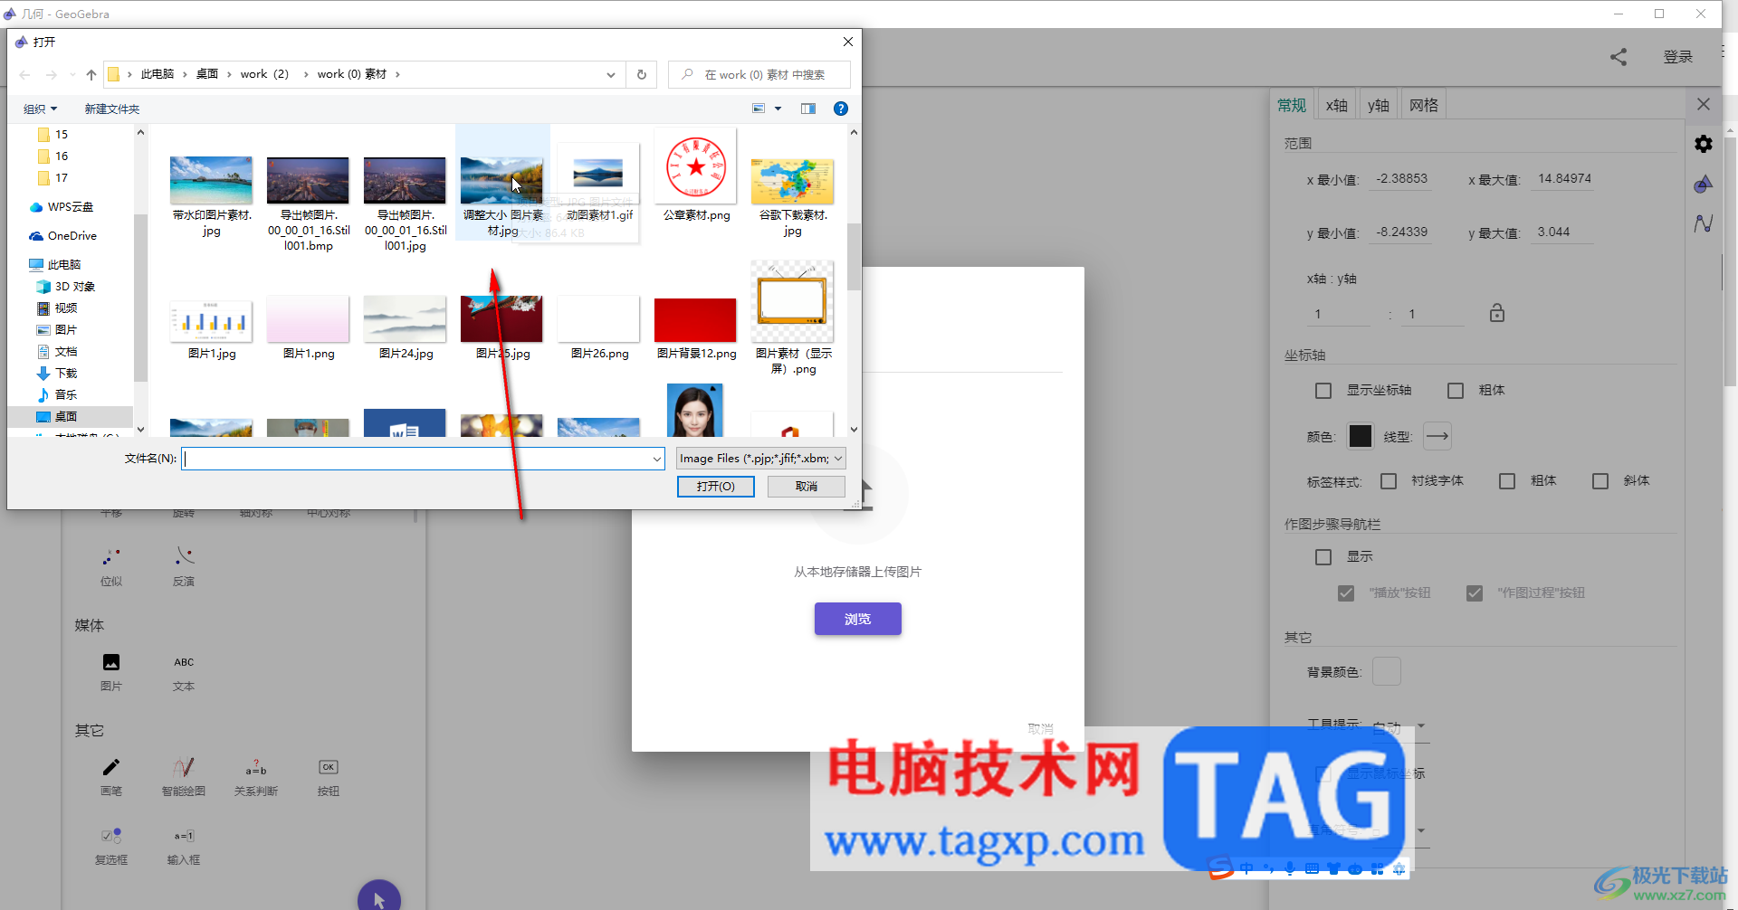The image size is (1738, 910).
Task: Click the share icon in GeoGebra header
Action: coord(1619,57)
